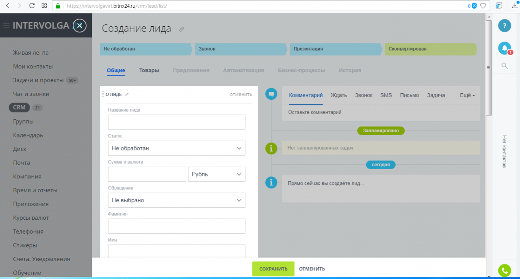
Task: Open Мои контакты in the sidebar
Action: tap(33, 66)
